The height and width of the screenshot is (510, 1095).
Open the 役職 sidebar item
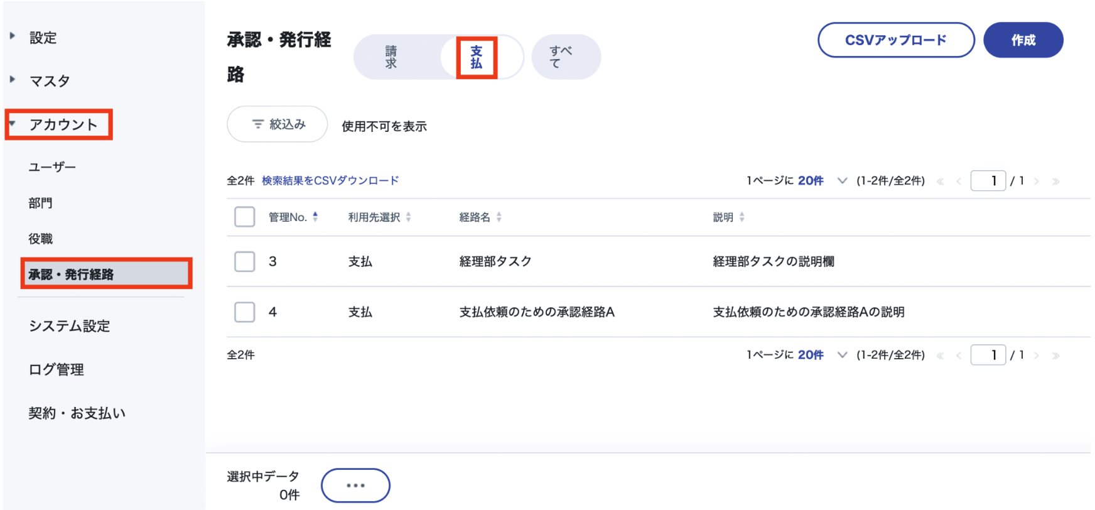click(x=40, y=239)
